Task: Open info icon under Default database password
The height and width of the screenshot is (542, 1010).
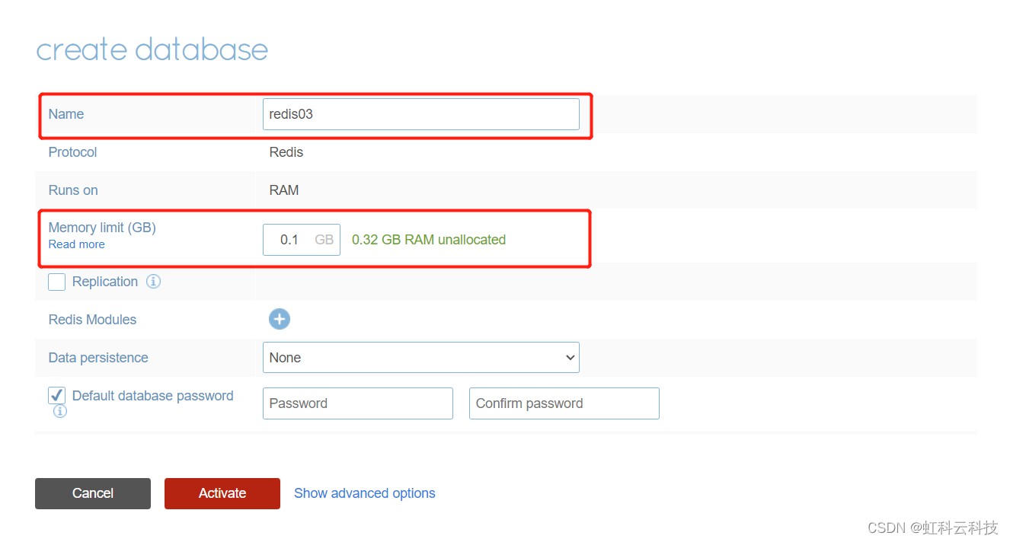Action: (x=60, y=411)
